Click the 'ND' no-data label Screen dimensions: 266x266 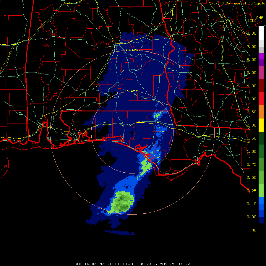[254, 230]
